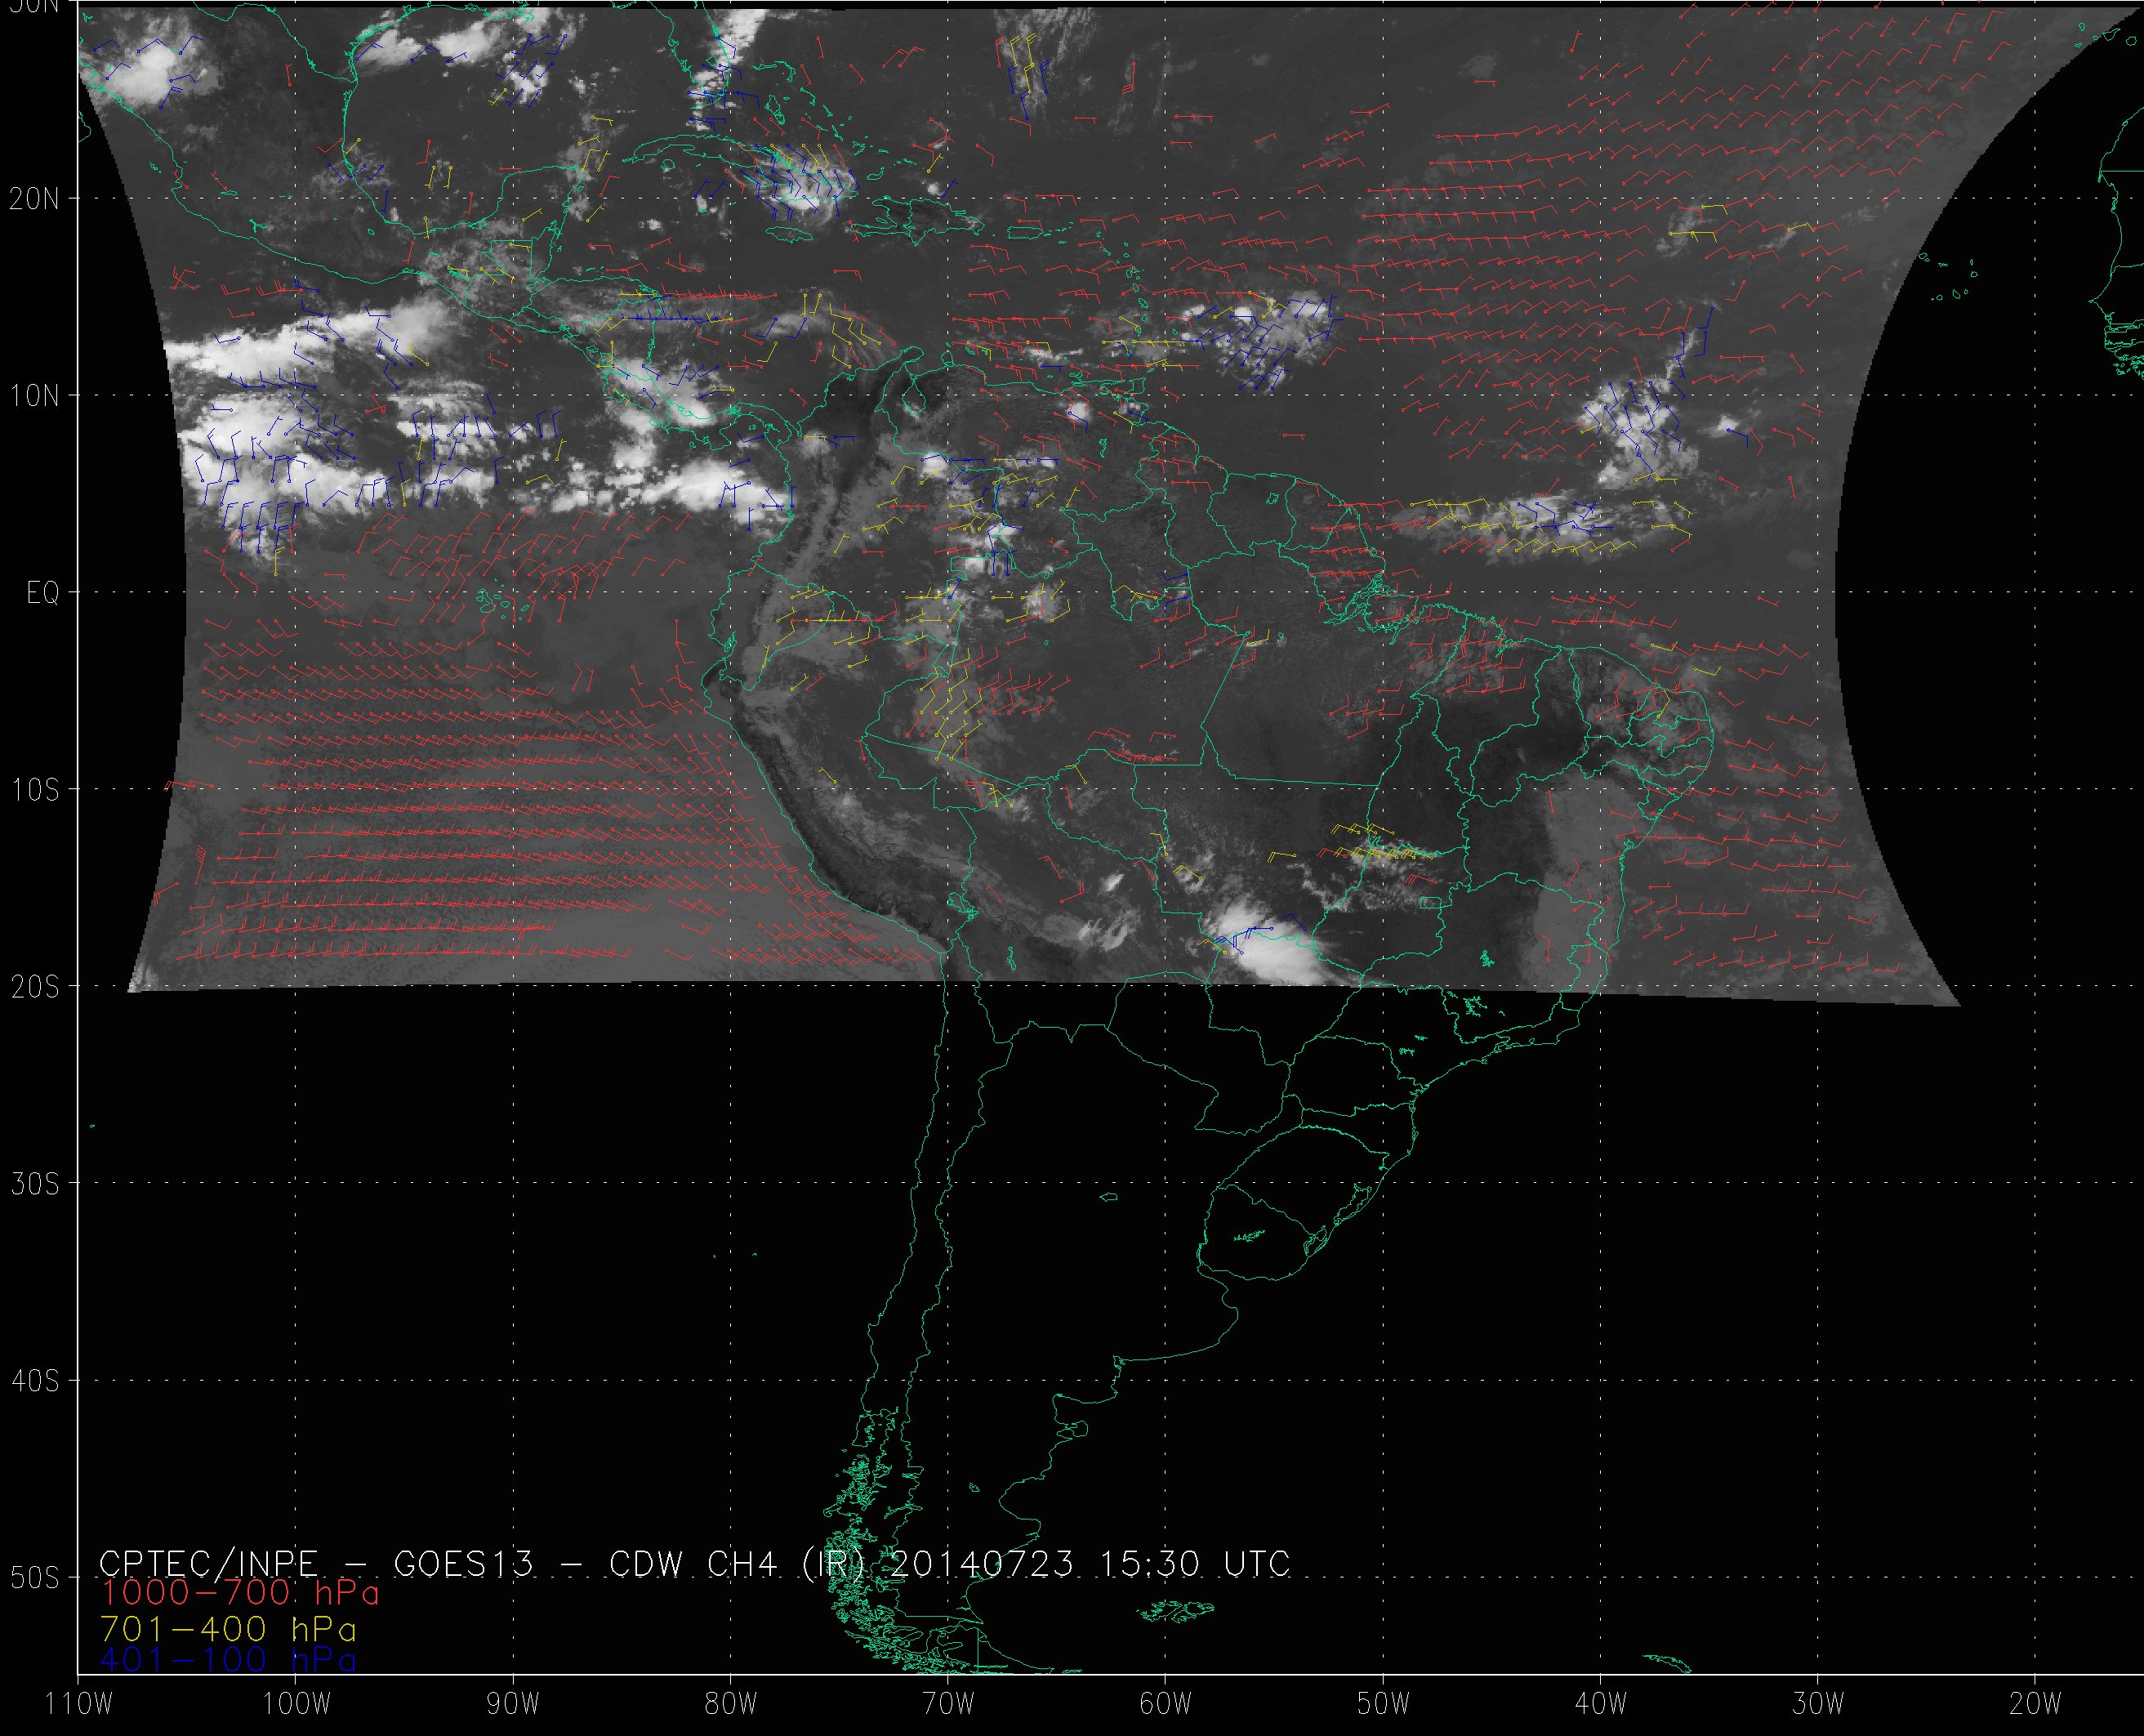Click the 401-100 hPa blue legend entry
This screenshot has width=2144, height=1736.
click(228, 1660)
